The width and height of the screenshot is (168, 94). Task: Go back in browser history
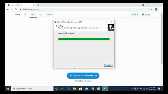[8, 9]
